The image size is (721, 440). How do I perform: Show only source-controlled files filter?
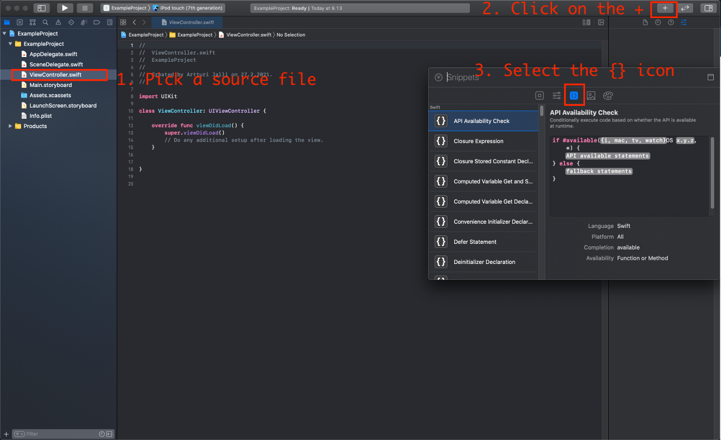109,434
